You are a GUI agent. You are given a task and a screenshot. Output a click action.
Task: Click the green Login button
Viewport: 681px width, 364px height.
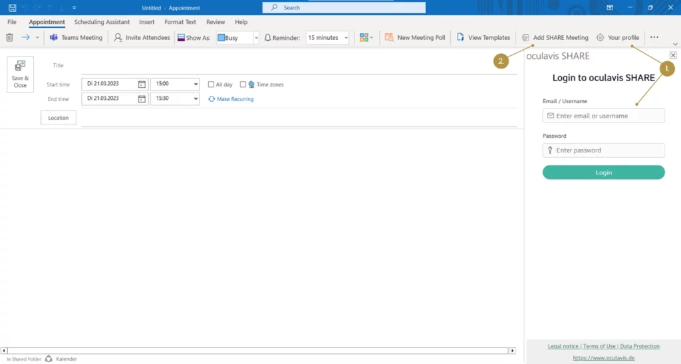[x=604, y=172]
